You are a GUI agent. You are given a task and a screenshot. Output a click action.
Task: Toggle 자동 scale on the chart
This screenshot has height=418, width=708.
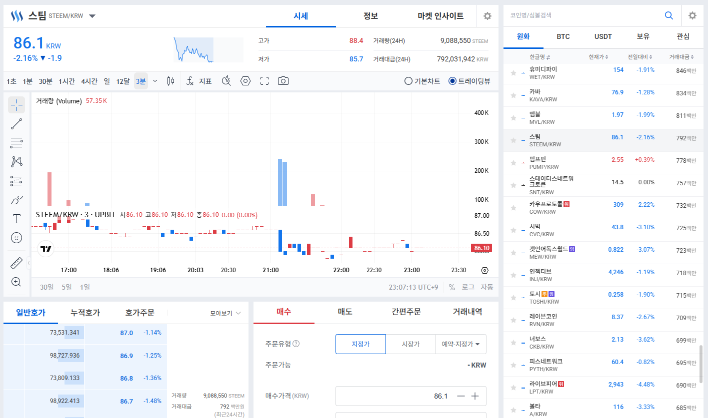coord(487,287)
